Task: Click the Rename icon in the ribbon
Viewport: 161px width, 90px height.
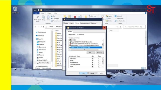Action: (80, 17)
